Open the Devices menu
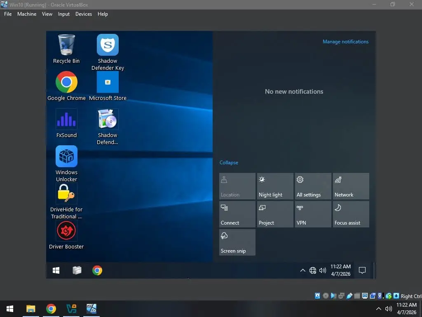 (x=83, y=14)
